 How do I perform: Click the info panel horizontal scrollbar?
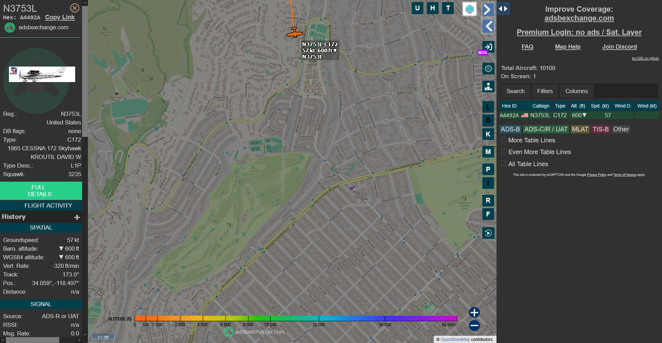point(33,340)
